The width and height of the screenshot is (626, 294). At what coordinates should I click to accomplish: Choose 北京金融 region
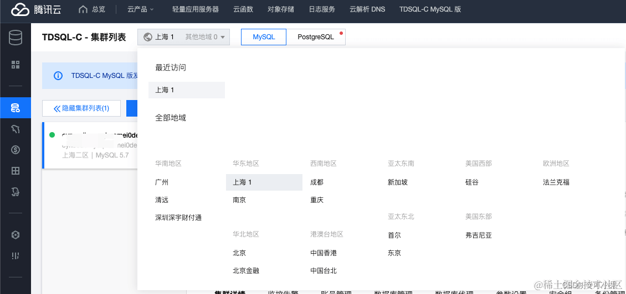[x=246, y=270]
